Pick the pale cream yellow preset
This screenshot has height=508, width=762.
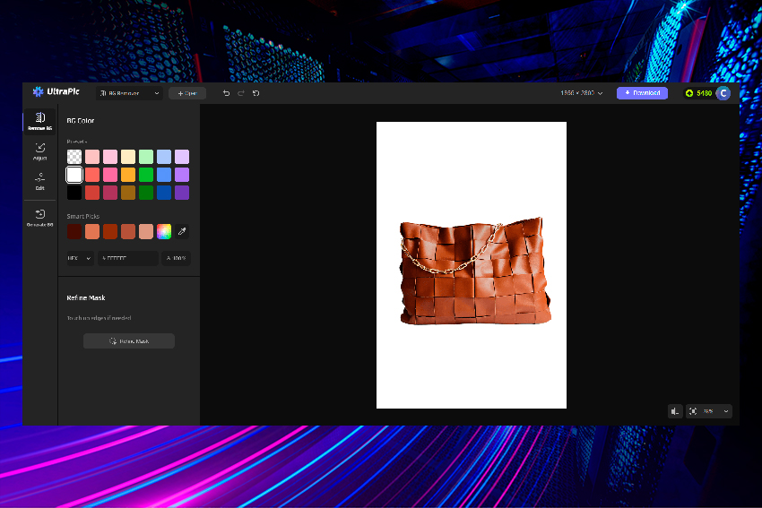tap(128, 157)
